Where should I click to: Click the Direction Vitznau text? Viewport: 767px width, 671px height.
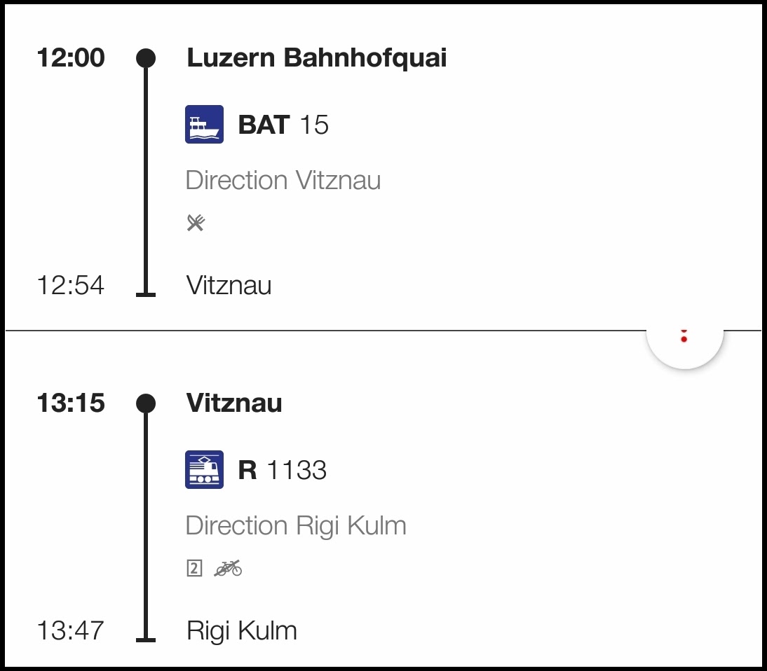283,180
